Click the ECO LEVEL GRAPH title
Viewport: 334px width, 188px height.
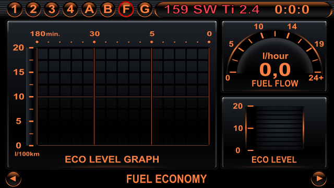112,159
